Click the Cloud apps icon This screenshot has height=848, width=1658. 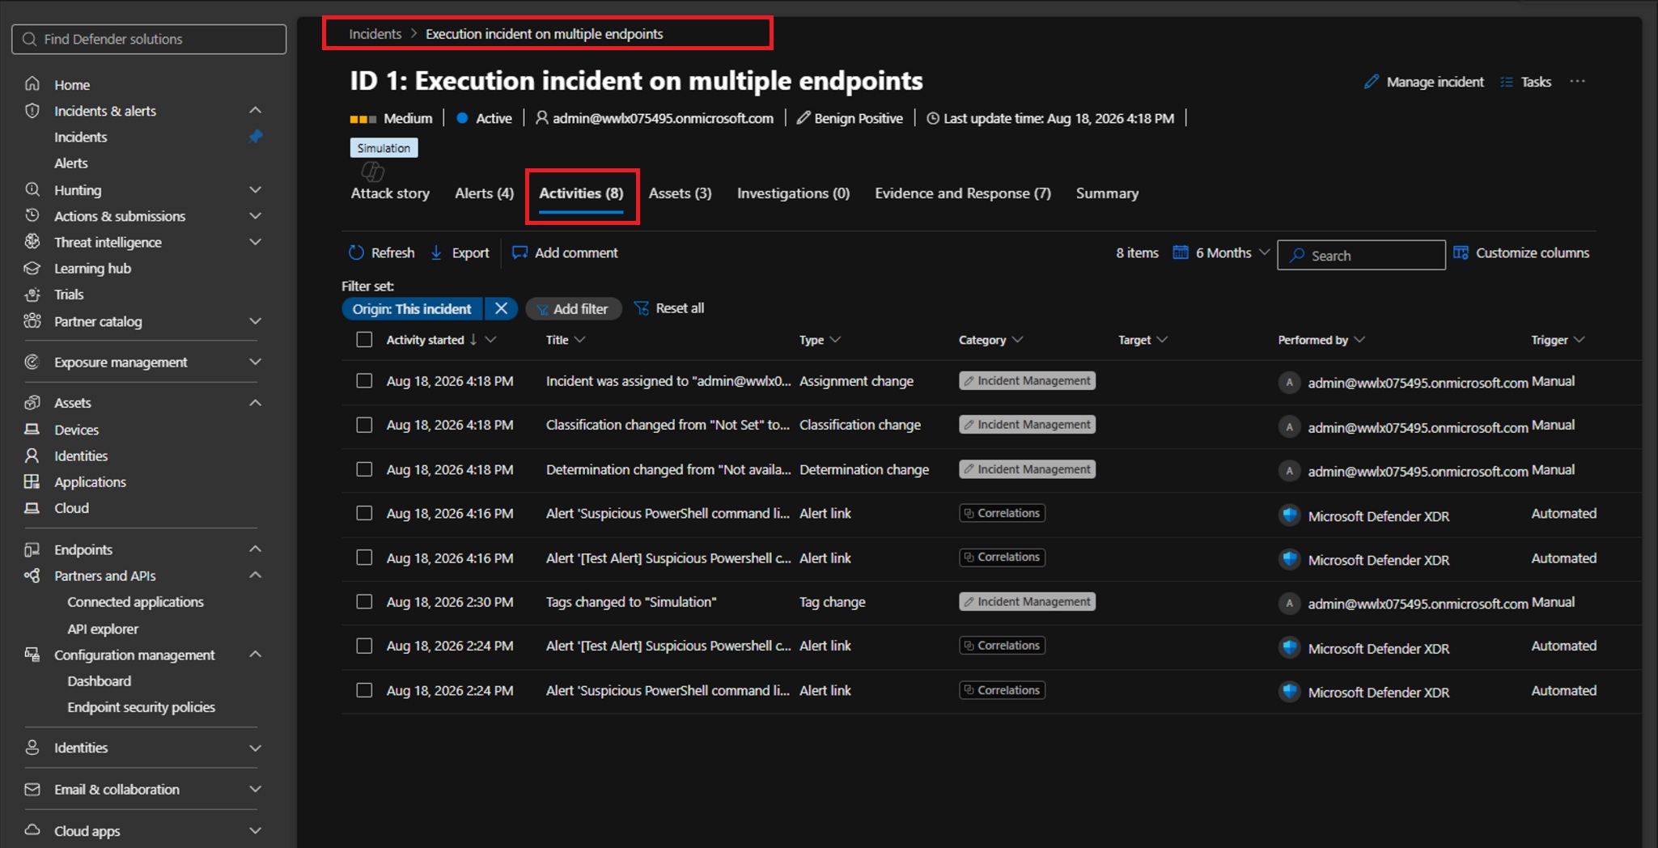click(x=32, y=830)
